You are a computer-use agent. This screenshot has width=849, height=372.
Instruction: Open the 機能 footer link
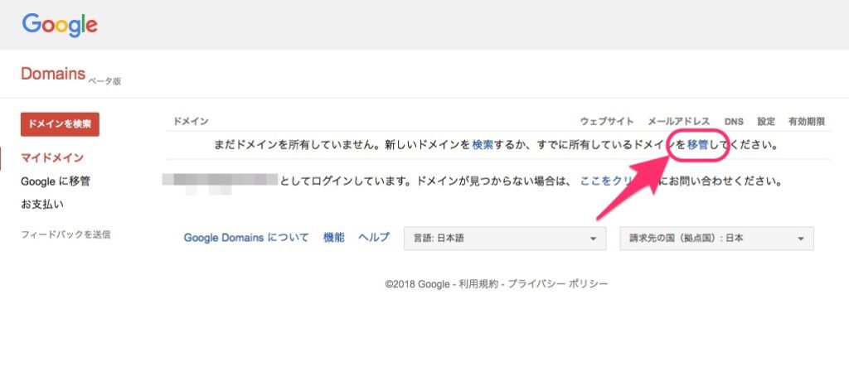(333, 237)
